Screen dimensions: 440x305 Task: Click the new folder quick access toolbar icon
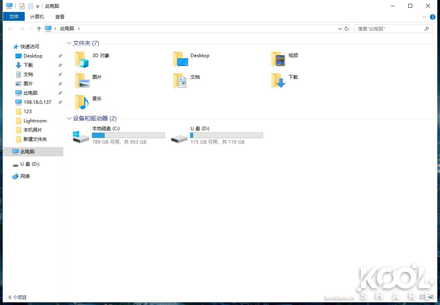click(x=31, y=6)
